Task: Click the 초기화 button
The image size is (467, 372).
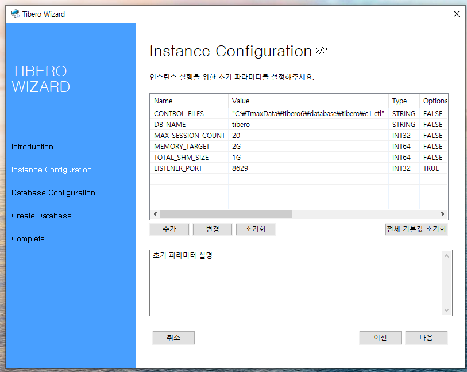Action: pos(256,229)
